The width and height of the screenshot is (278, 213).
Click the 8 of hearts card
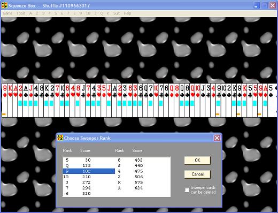click(x=78, y=101)
